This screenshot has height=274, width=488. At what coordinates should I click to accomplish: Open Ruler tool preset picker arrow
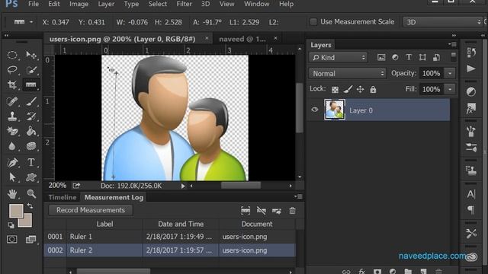31,22
